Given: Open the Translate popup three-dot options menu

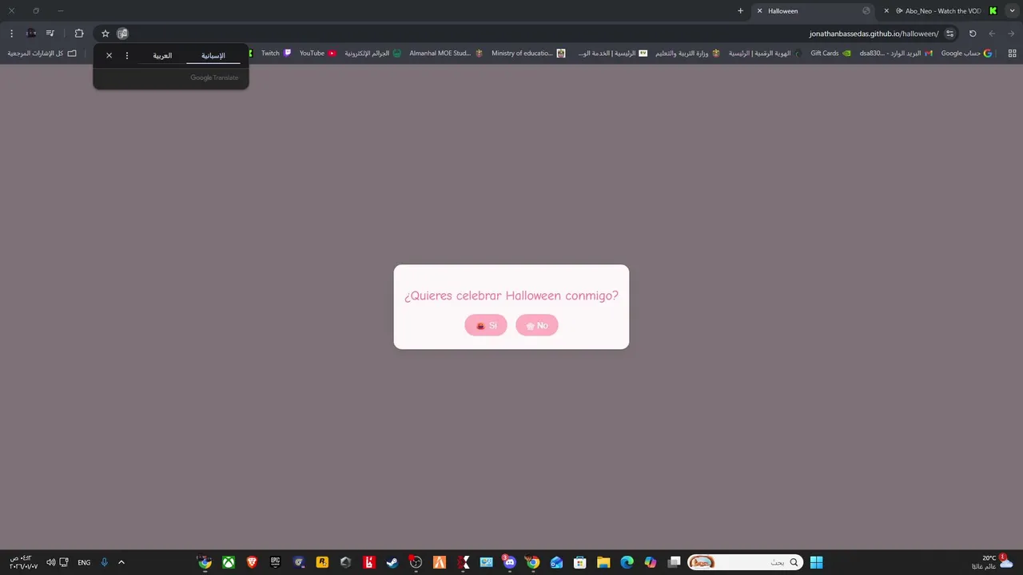Looking at the screenshot, I should click(126, 56).
